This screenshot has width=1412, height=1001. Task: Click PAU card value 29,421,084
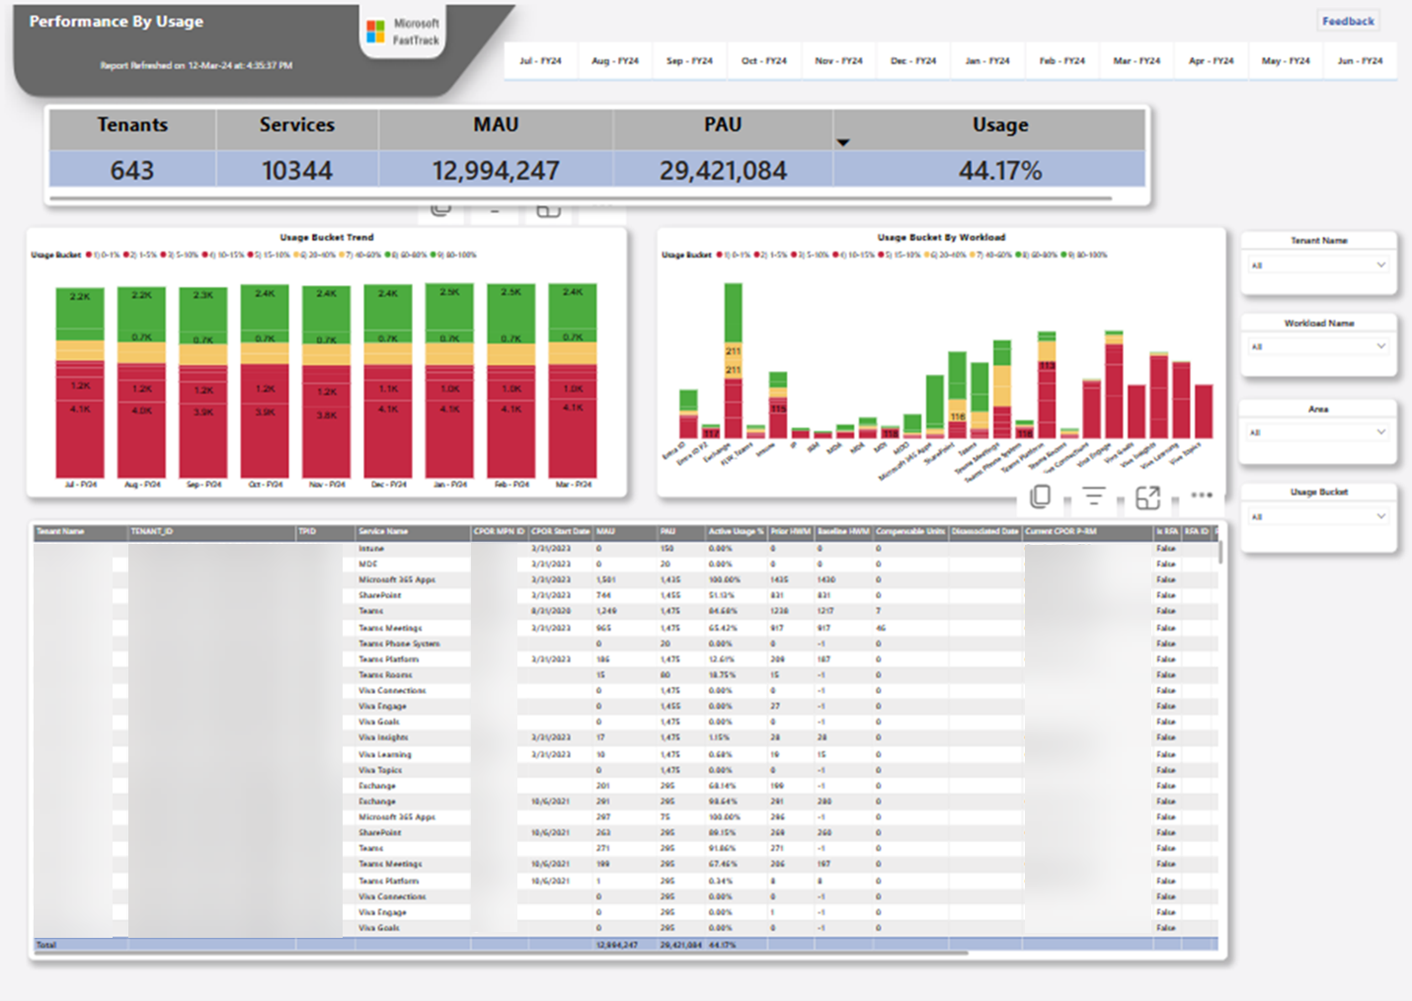723,170
